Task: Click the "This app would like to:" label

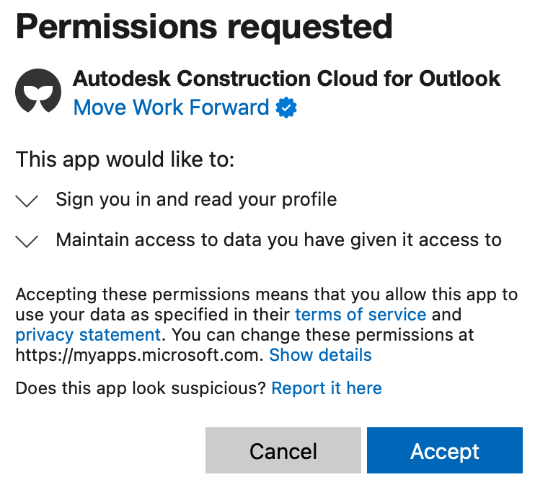Action: [125, 160]
